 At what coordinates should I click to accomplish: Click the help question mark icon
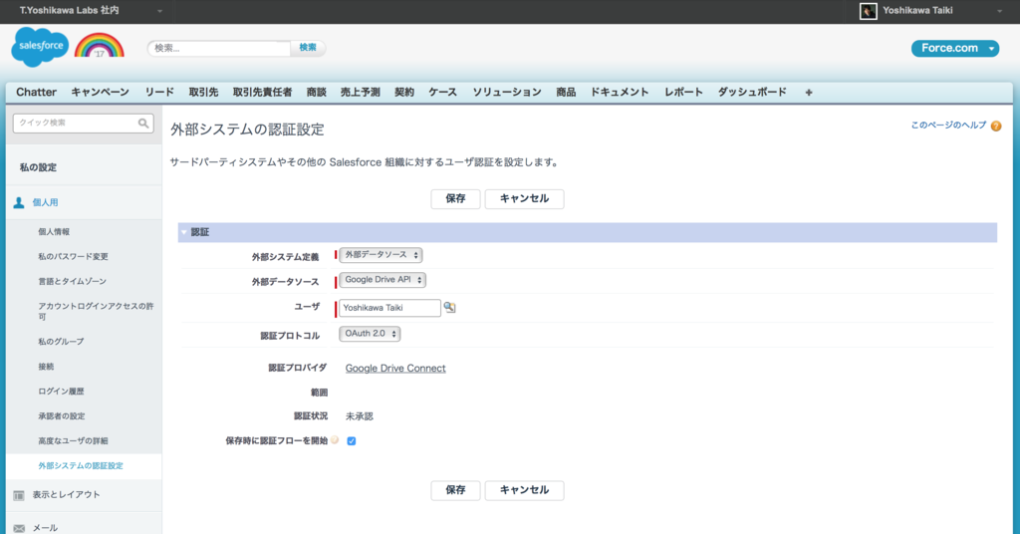996,127
